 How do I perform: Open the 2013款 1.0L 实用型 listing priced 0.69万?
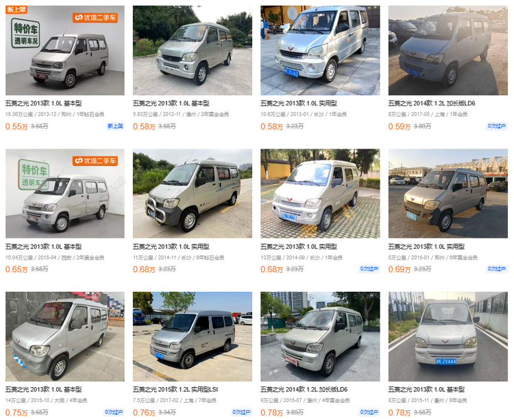[x=426, y=247]
